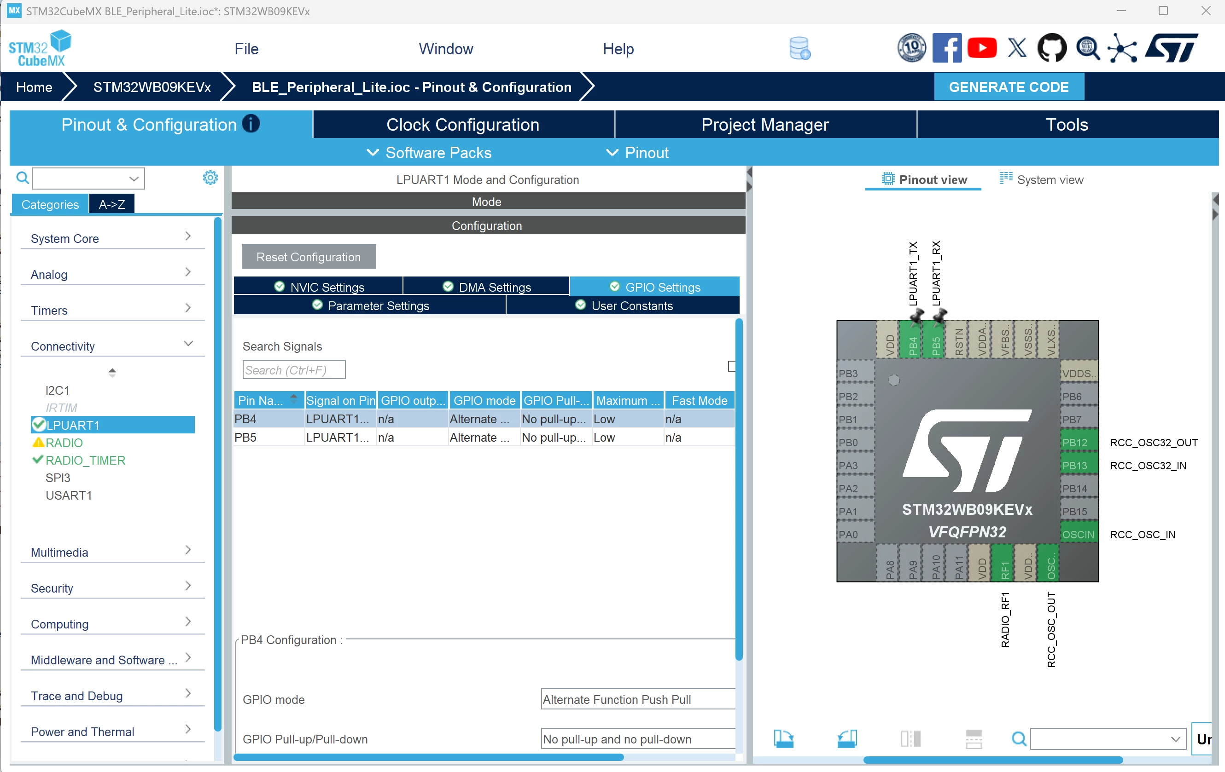The height and width of the screenshot is (772, 1225).
Task: Click the network hub icon
Action: pyautogui.click(x=1122, y=49)
